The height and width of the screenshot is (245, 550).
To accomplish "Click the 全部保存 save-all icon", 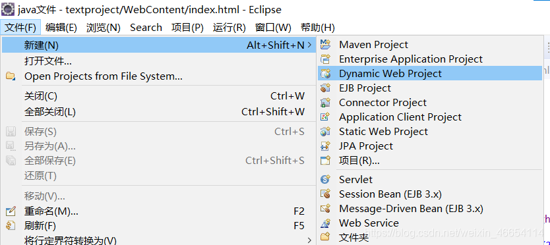I will [x=11, y=161].
